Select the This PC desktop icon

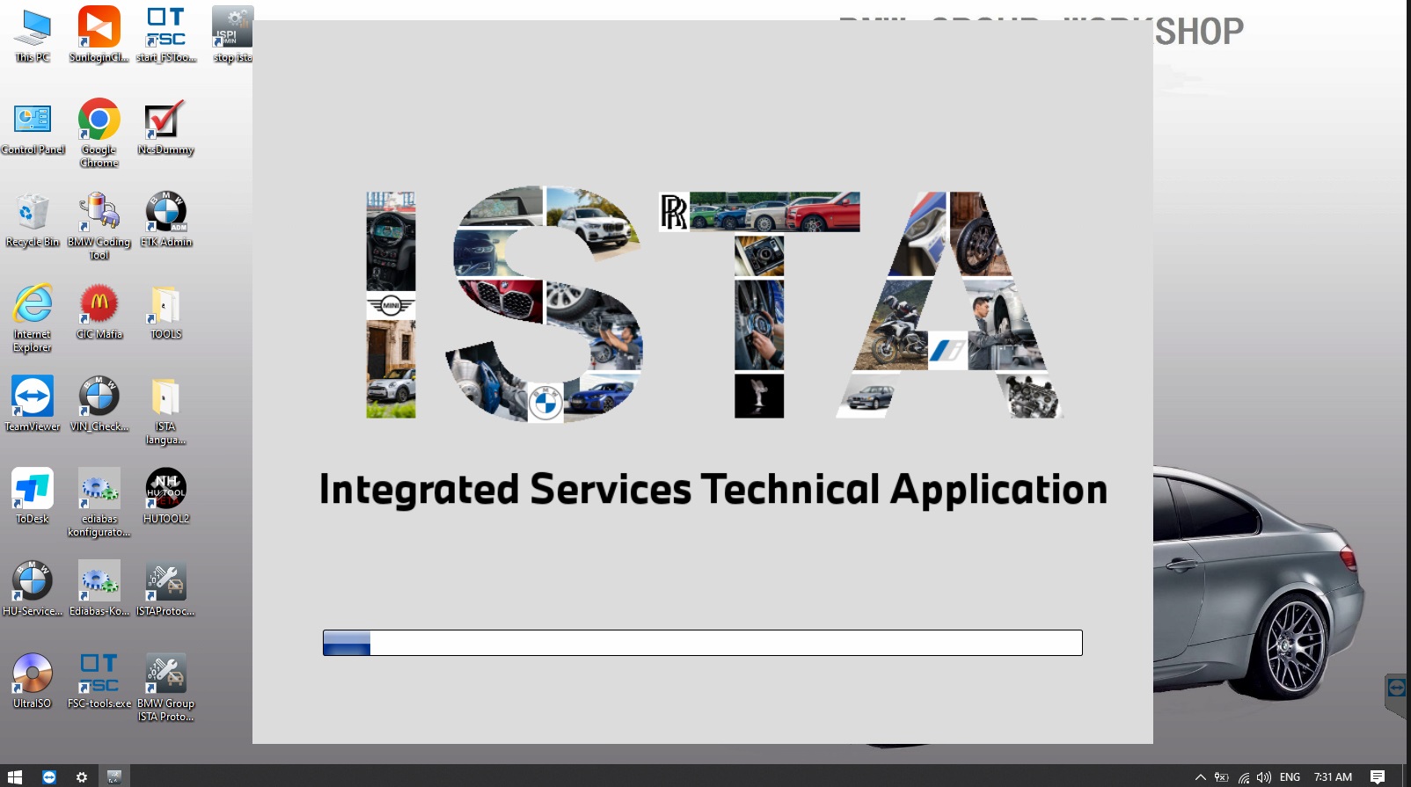coord(33,35)
